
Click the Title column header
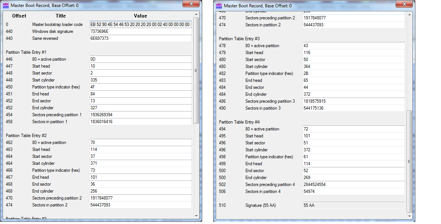[x=60, y=16]
